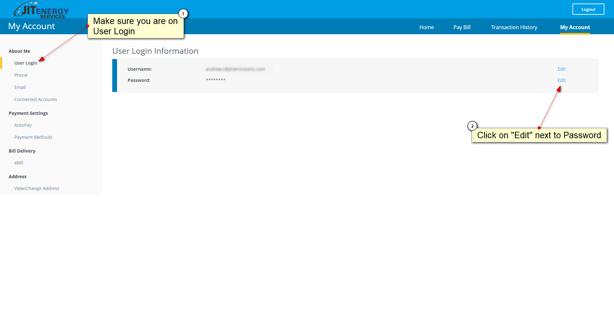The image size is (614, 310).
Task: Open the Home tab
Action: (x=426, y=27)
